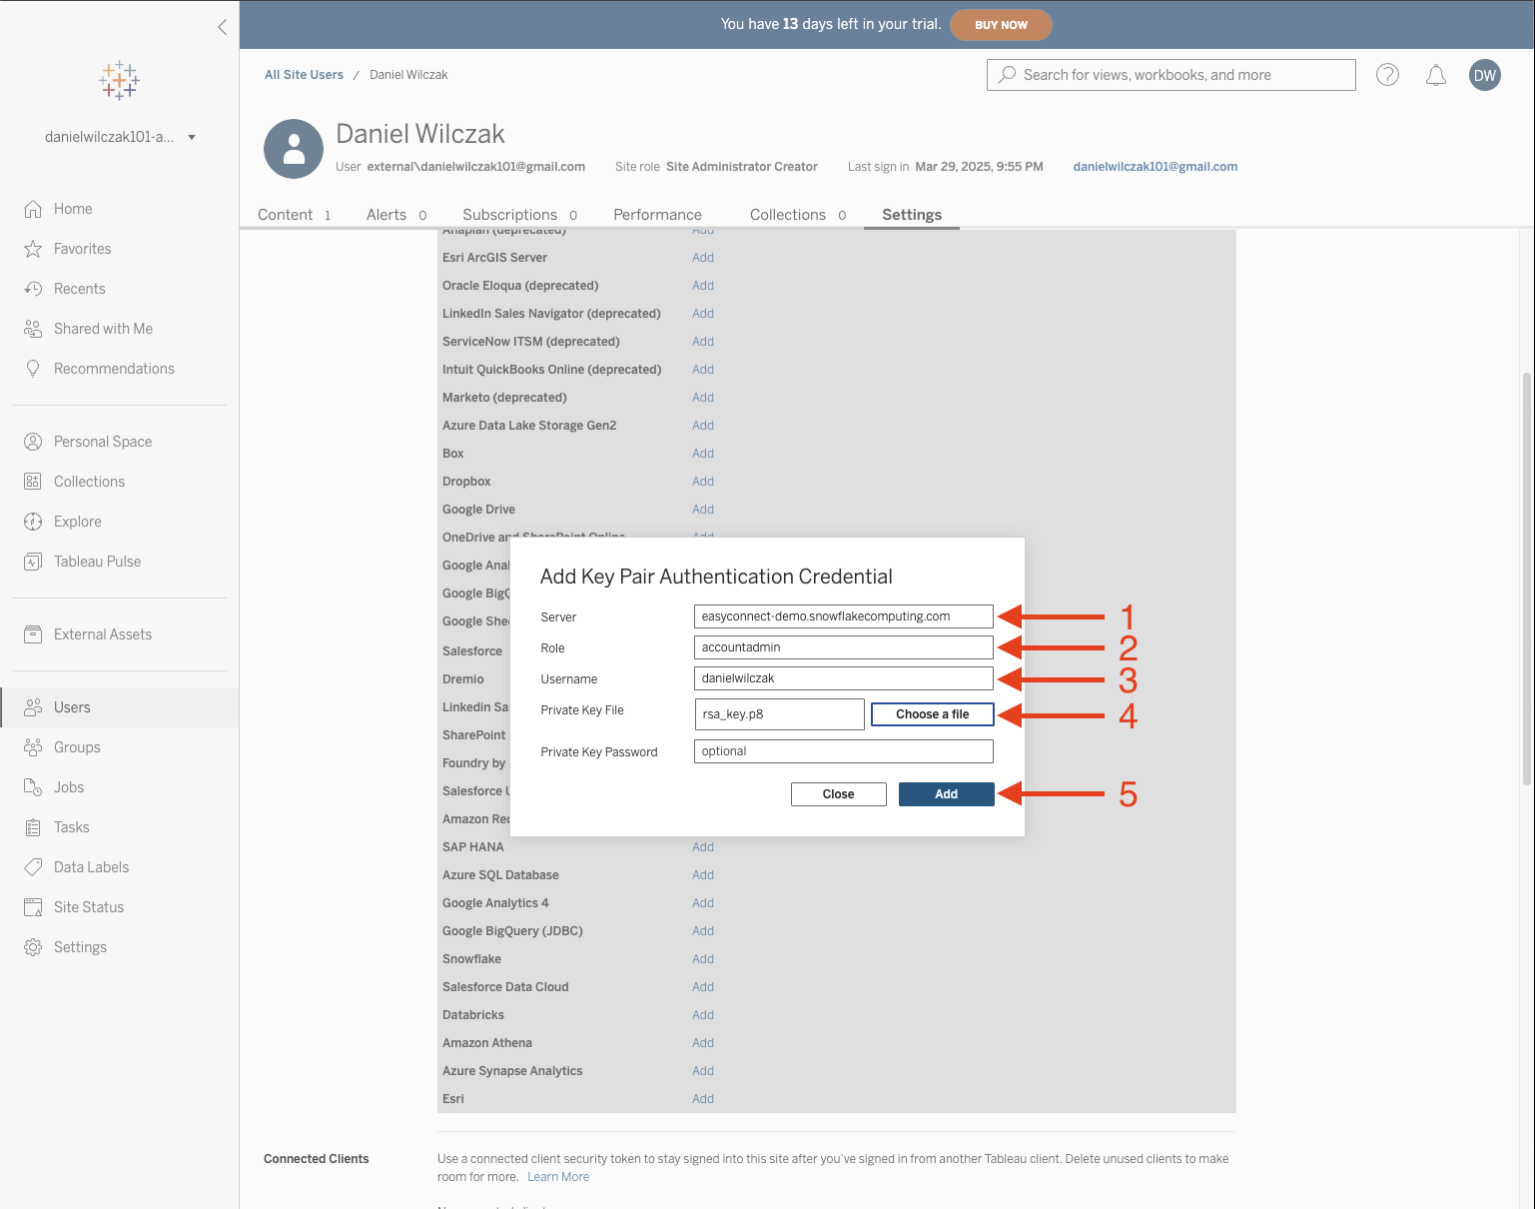Add a Marketo (deprecated) credential
Image resolution: width=1535 pixels, height=1209 pixels.
coord(703,398)
